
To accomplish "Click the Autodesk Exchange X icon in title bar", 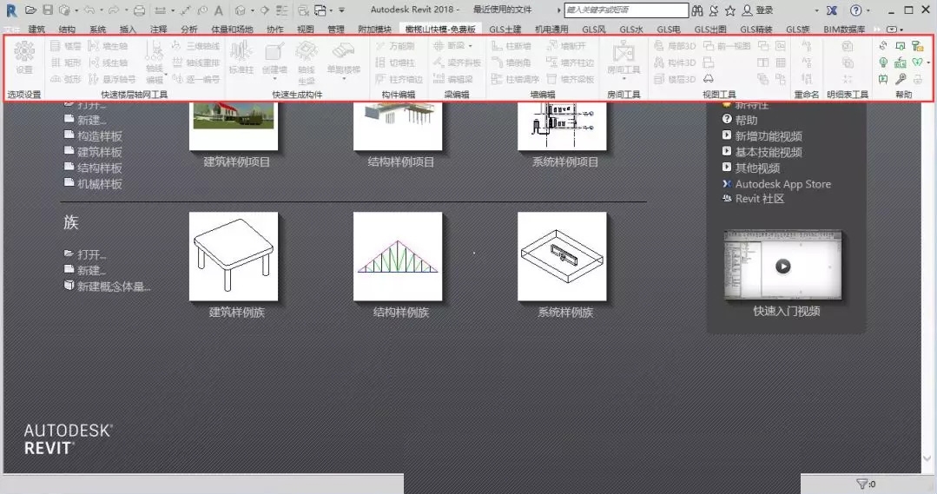I will point(832,10).
